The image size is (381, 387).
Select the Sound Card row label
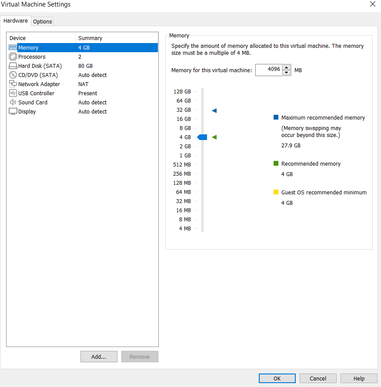point(33,103)
